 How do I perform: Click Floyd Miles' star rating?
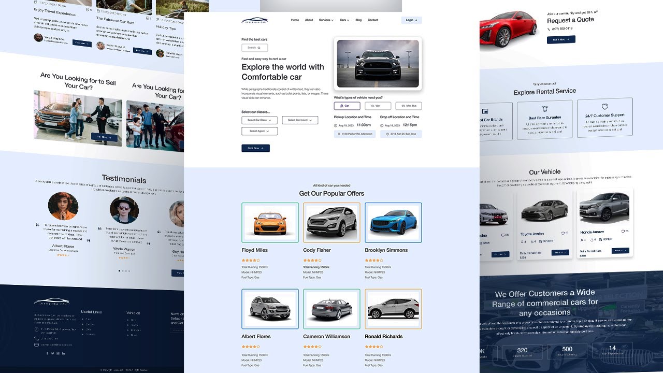tap(251, 260)
